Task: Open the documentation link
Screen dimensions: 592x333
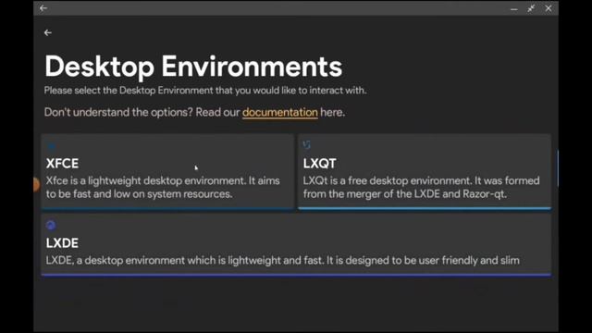Action: pos(279,112)
